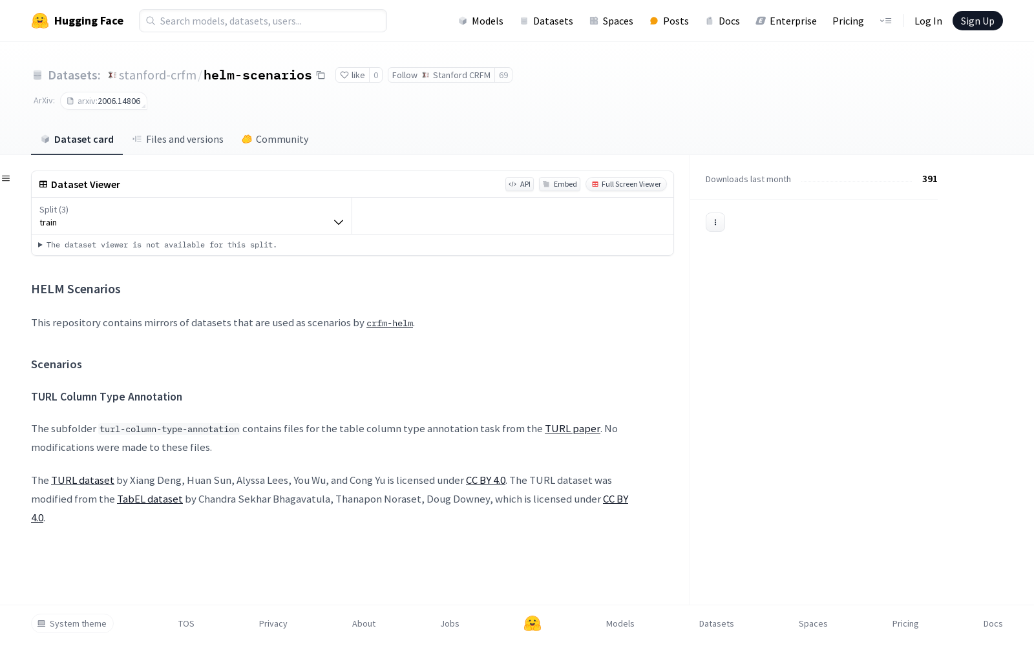
Task: Open Jobs in the footer
Action: point(450,623)
